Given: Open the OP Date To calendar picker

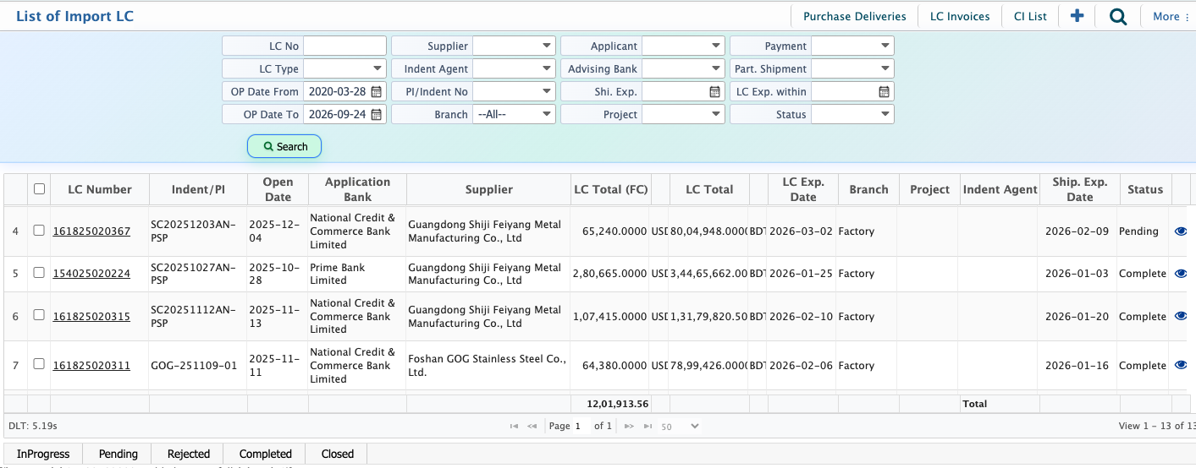Looking at the screenshot, I should (x=377, y=114).
